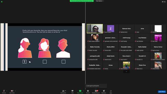The height and width of the screenshot is (94, 167).
Task: Select Ghina Khairunnisa Utami's tile
Action: pyautogui.click(x=158, y=56)
